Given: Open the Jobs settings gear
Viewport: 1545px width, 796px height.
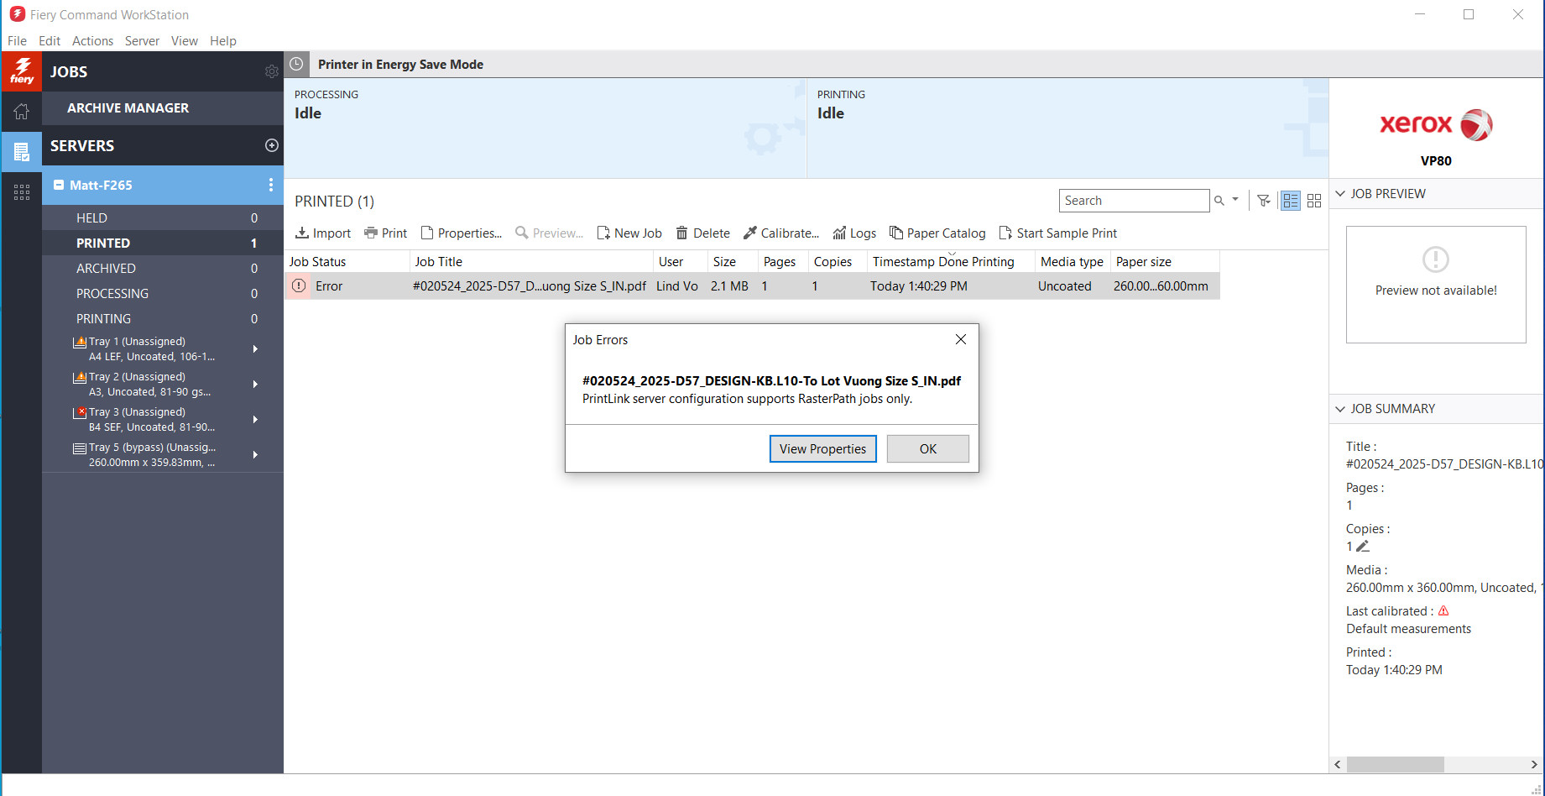Looking at the screenshot, I should 271,72.
